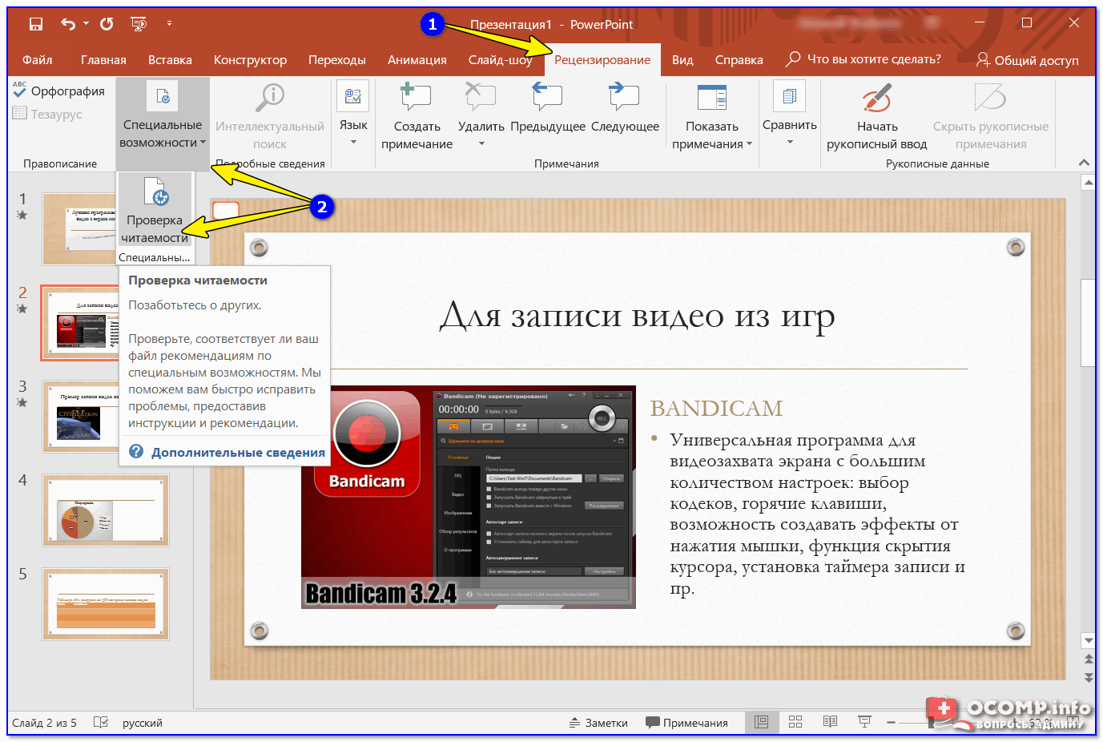Select slide 2 thumbnail
Screen dimensions: 1103x742
[x=80, y=322]
